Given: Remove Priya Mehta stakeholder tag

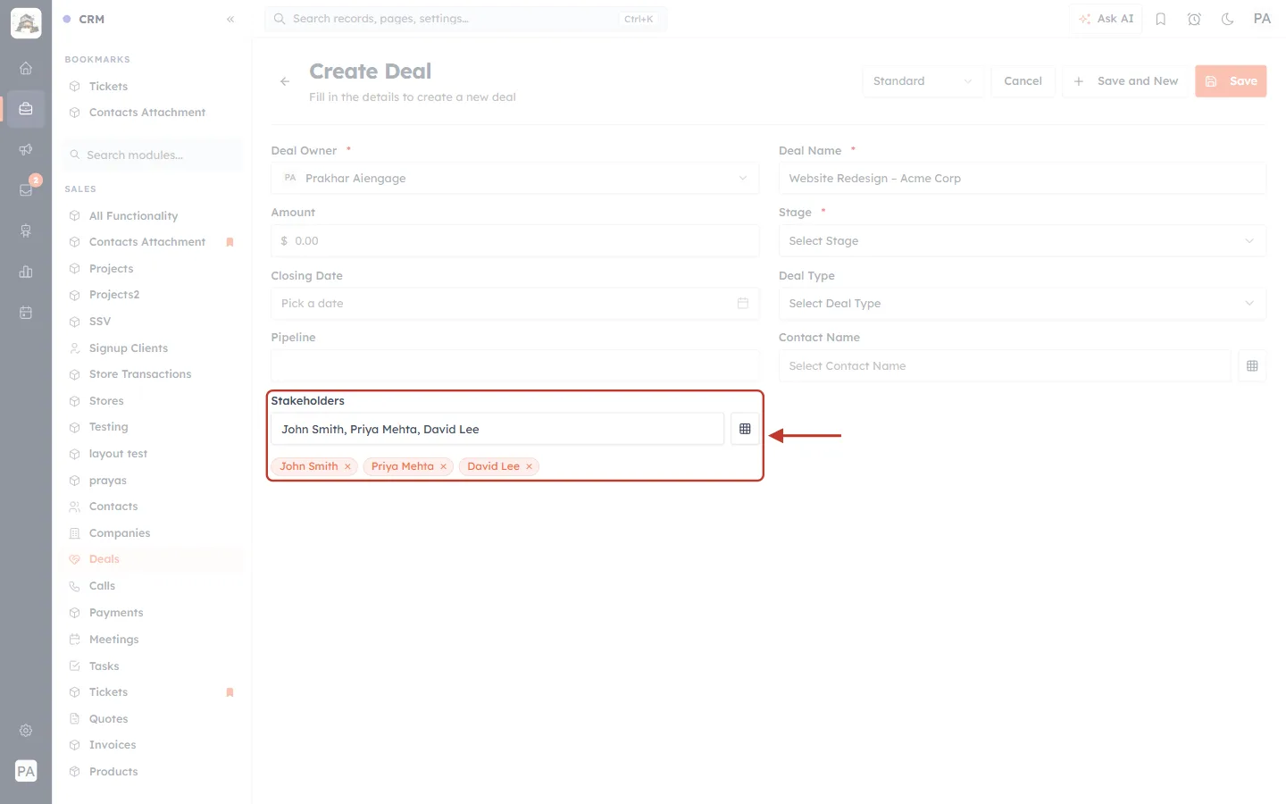Looking at the screenshot, I should click(443, 466).
